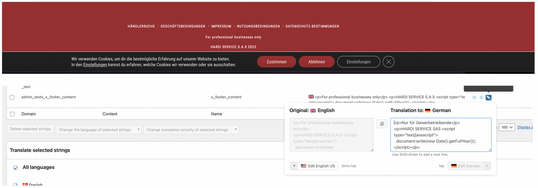This screenshot has width=538, height=188.
Task: Close the cookie banner with X circle
Action: click(x=388, y=62)
